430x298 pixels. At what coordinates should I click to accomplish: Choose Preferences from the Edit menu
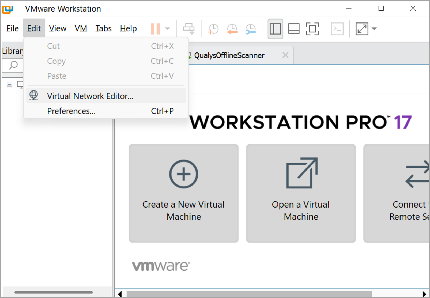[71, 111]
